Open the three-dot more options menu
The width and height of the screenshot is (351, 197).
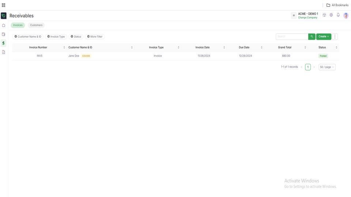click(x=335, y=36)
